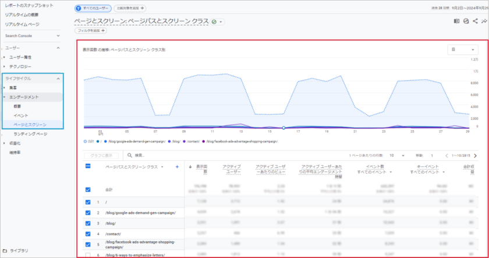Open ランディング ページ report in sidebar
The image size is (489, 258).
[x=30, y=134]
